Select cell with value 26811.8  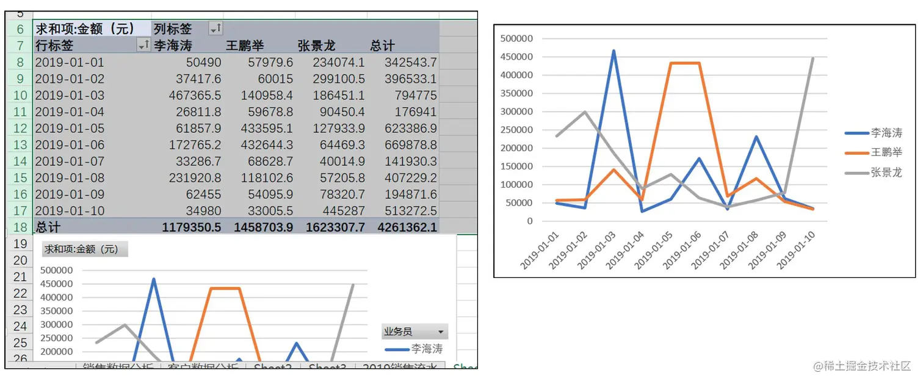[198, 112]
